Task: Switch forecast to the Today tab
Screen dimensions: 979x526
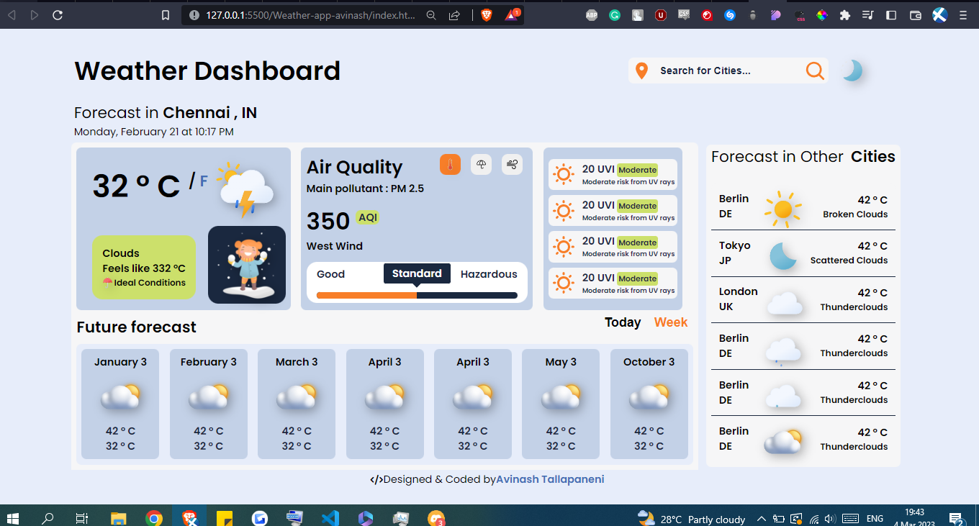Action: coord(623,322)
